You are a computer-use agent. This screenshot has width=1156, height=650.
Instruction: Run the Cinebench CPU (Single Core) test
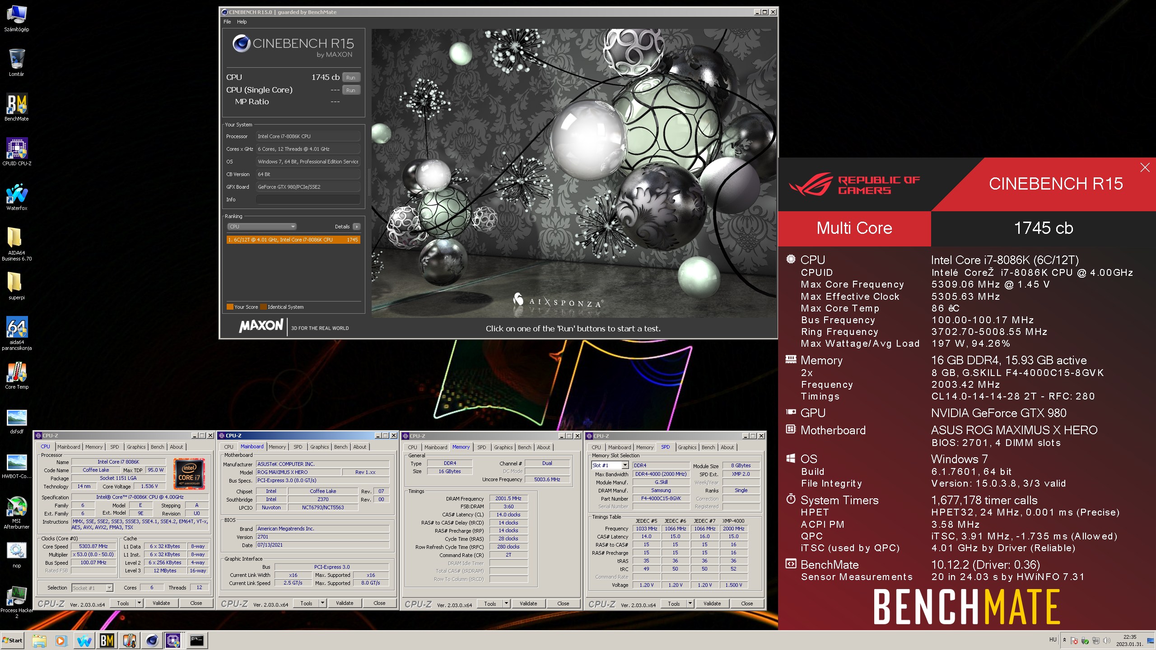coord(351,90)
